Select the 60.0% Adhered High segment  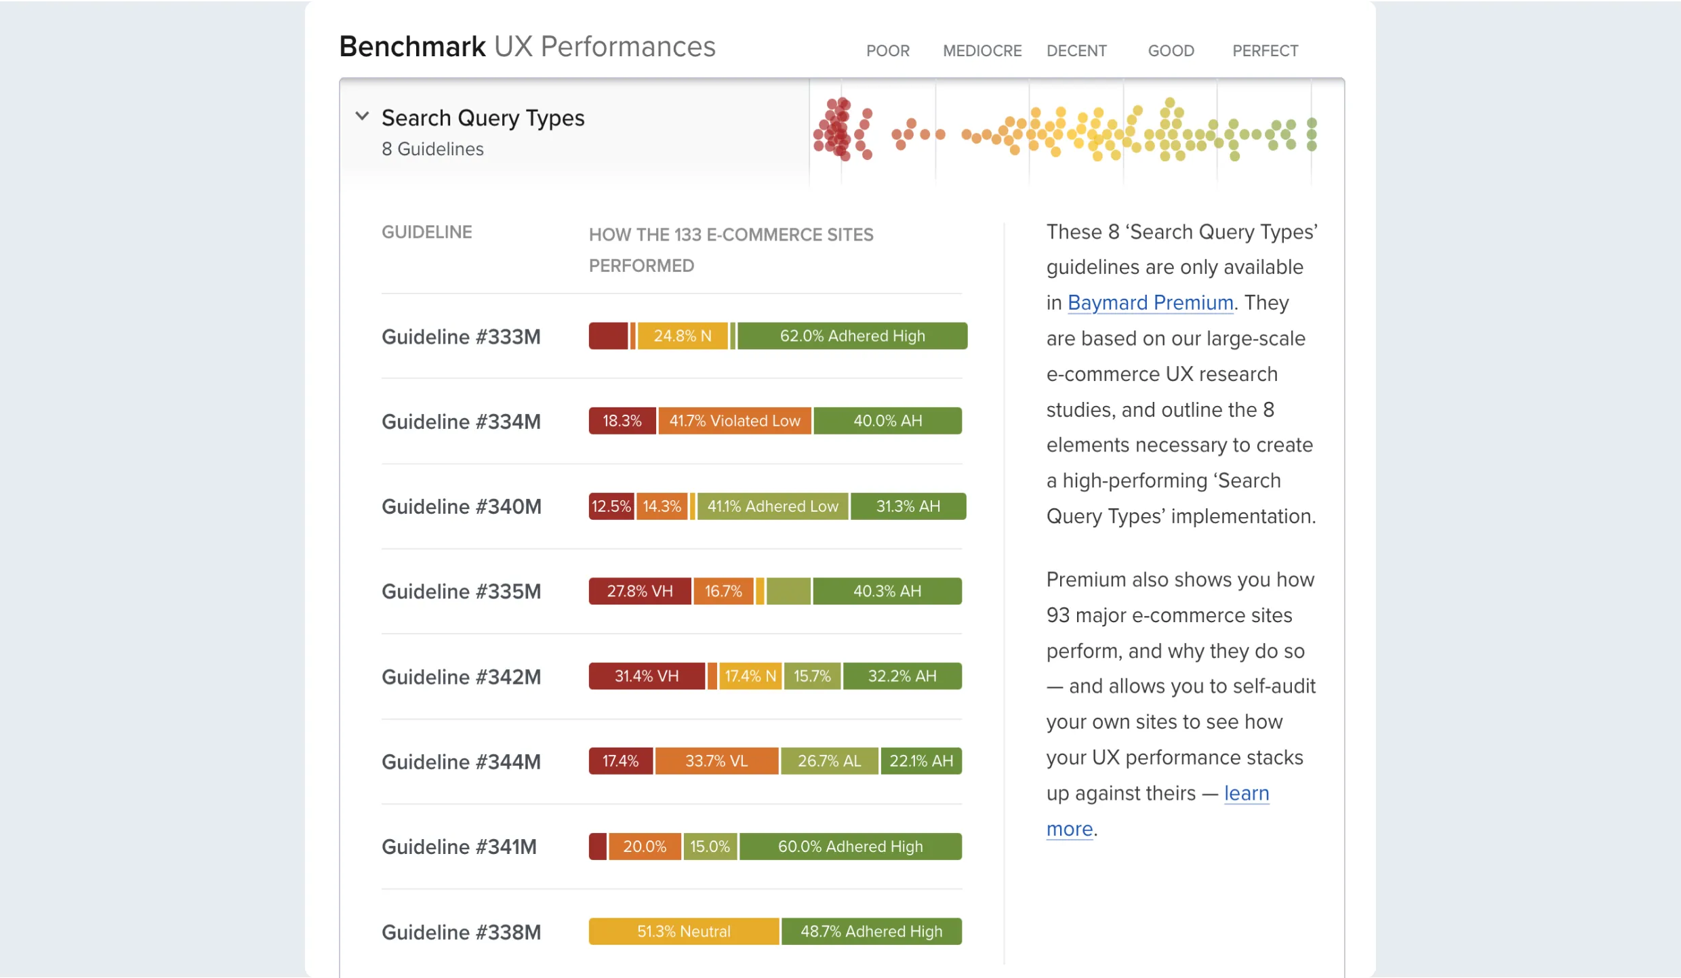tap(850, 847)
